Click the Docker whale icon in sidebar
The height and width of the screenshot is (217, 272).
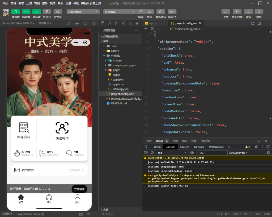click(x=137, y=23)
